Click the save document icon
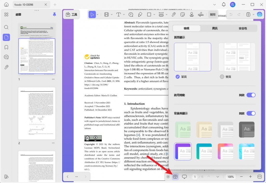Screen dimensions: 266x183 click(x=248, y=15)
